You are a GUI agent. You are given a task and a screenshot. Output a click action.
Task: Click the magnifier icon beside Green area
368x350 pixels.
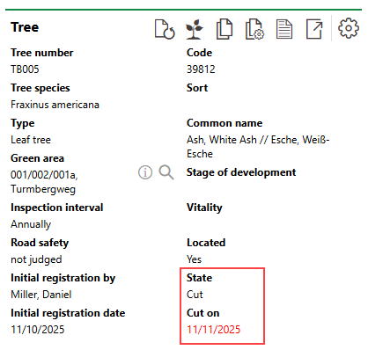click(x=166, y=172)
